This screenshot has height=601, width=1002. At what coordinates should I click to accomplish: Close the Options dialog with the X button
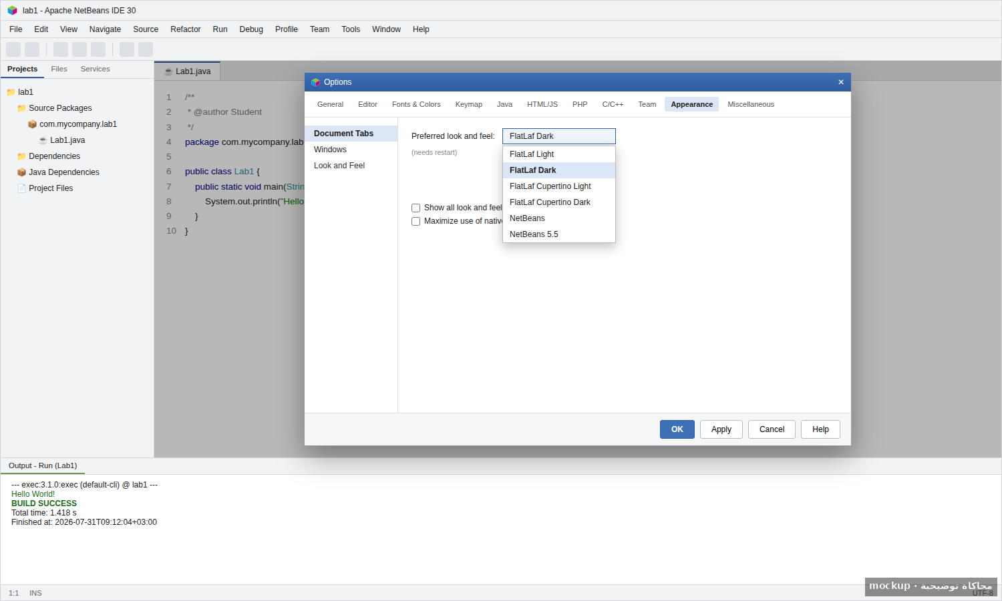(x=841, y=82)
